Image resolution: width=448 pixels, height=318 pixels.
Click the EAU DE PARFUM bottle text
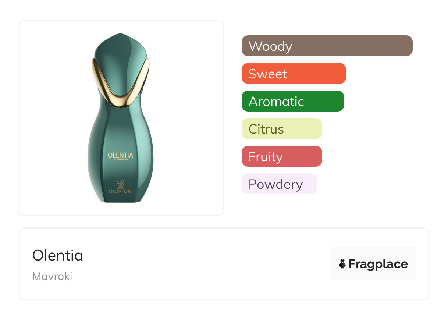click(120, 160)
